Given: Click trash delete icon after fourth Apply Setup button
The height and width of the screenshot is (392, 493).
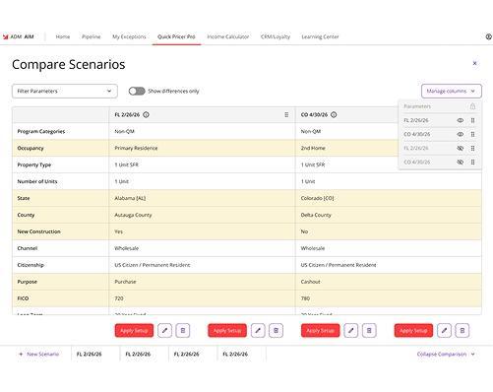Looking at the screenshot, I should pyautogui.click(x=462, y=330).
